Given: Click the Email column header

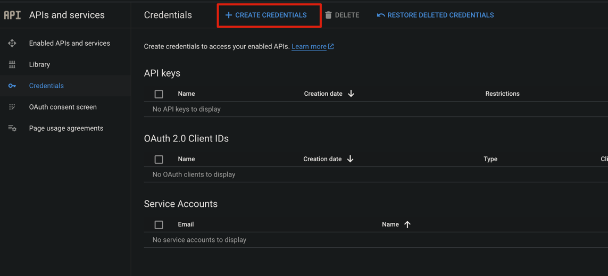Looking at the screenshot, I should [186, 224].
